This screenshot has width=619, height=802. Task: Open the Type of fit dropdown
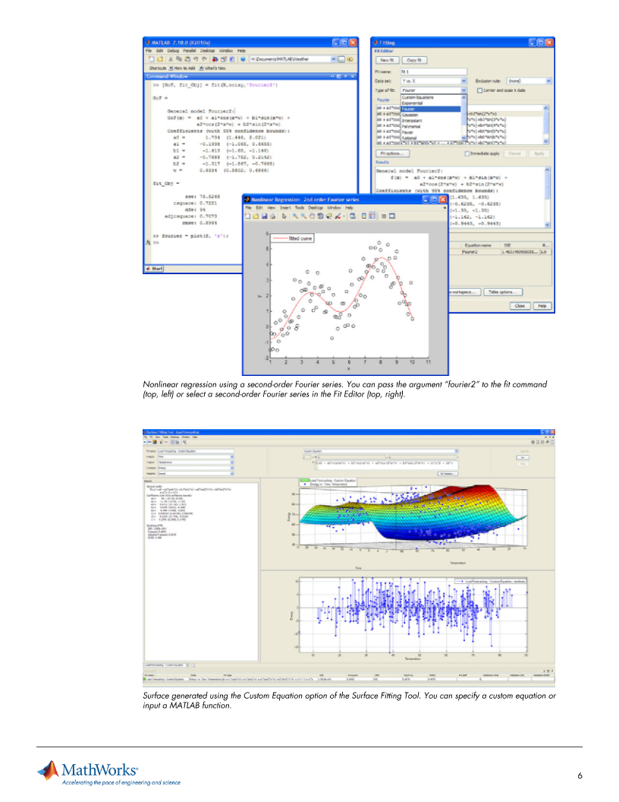coord(463,90)
